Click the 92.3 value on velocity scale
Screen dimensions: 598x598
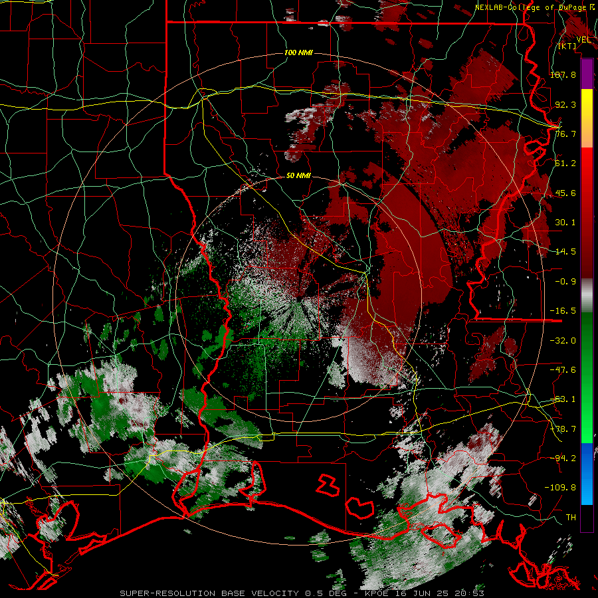pyautogui.click(x=565, y=104)
